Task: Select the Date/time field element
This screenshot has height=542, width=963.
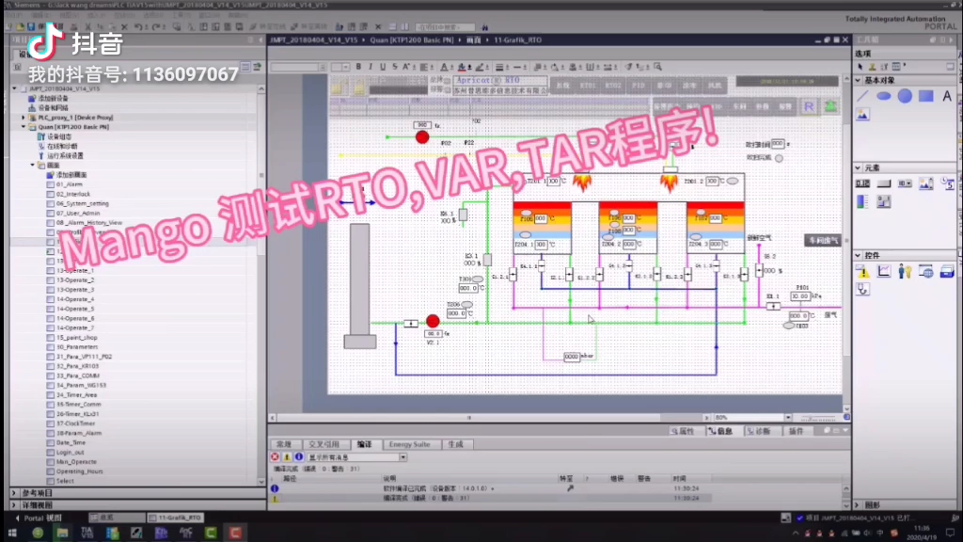Action: click(947, 183)
